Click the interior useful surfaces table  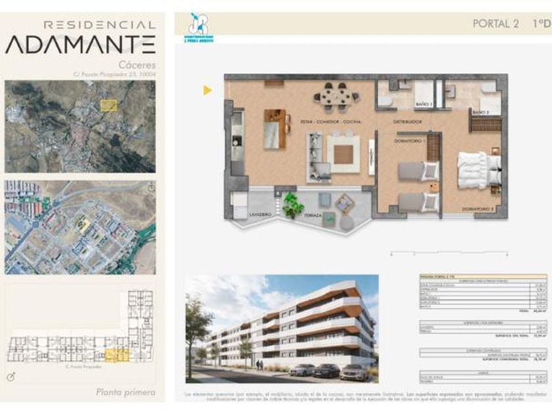tap(483, 294)
